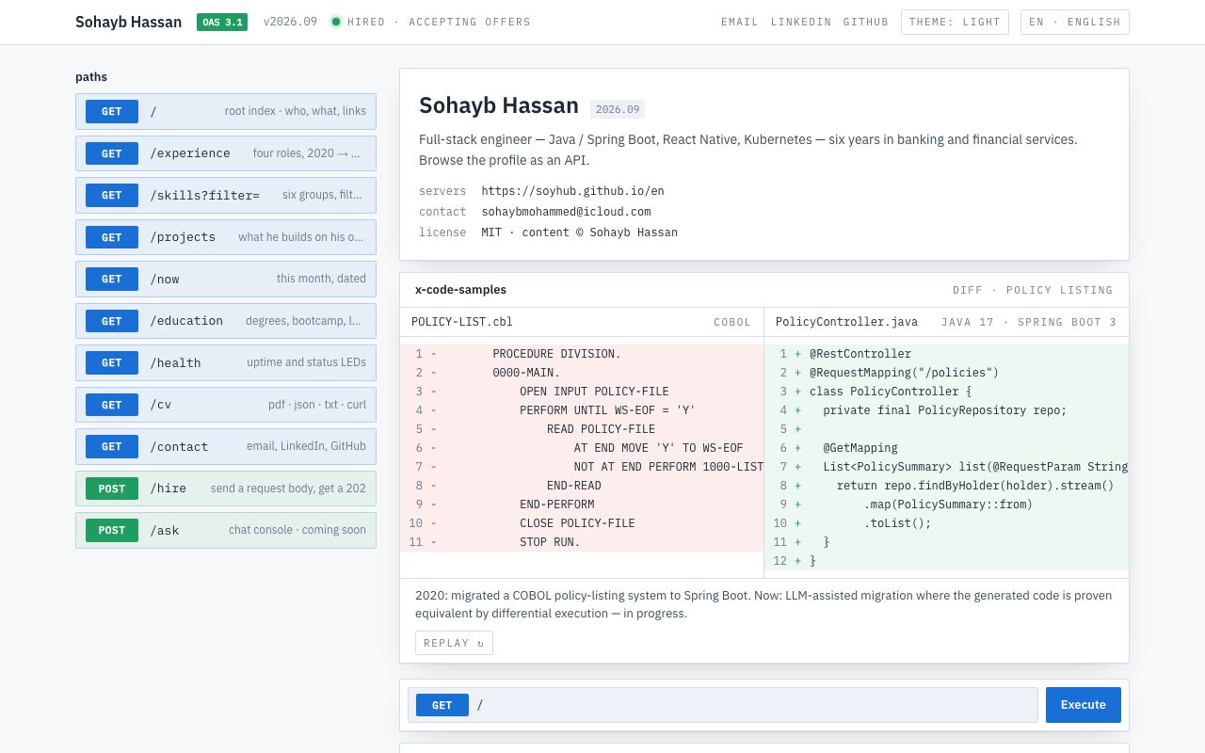Click the 'HIRED · ACCEPTING OFFERS' status text
Image resolution: width=1205 pixels, height=753 pixels.
click(439, 22)
